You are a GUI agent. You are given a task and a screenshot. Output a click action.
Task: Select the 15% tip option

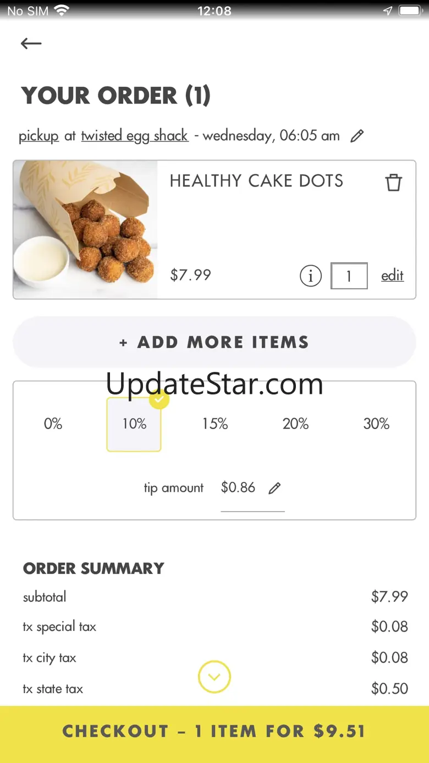(x=215, y=424)
